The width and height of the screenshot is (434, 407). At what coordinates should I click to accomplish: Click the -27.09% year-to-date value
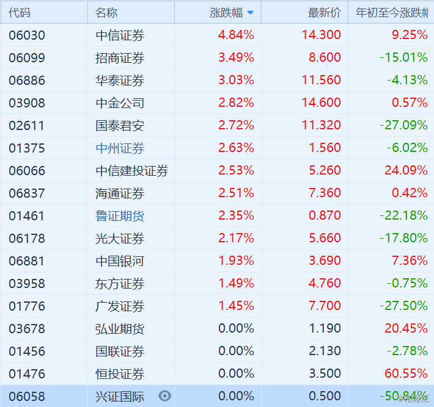(403, 125)
